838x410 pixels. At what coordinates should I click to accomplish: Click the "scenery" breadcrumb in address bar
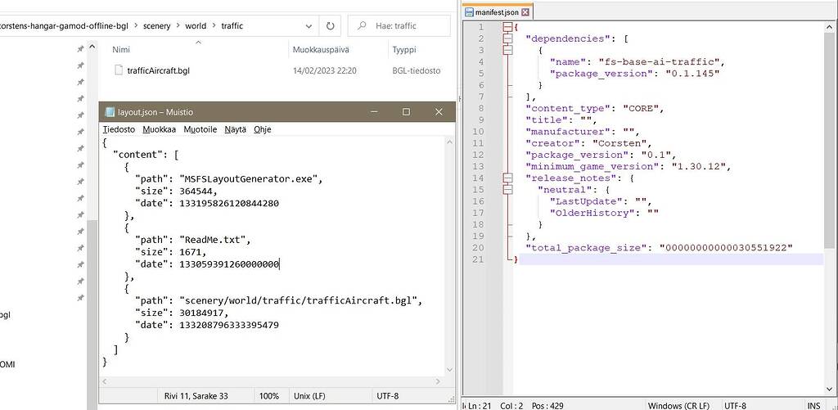[156, 25]
